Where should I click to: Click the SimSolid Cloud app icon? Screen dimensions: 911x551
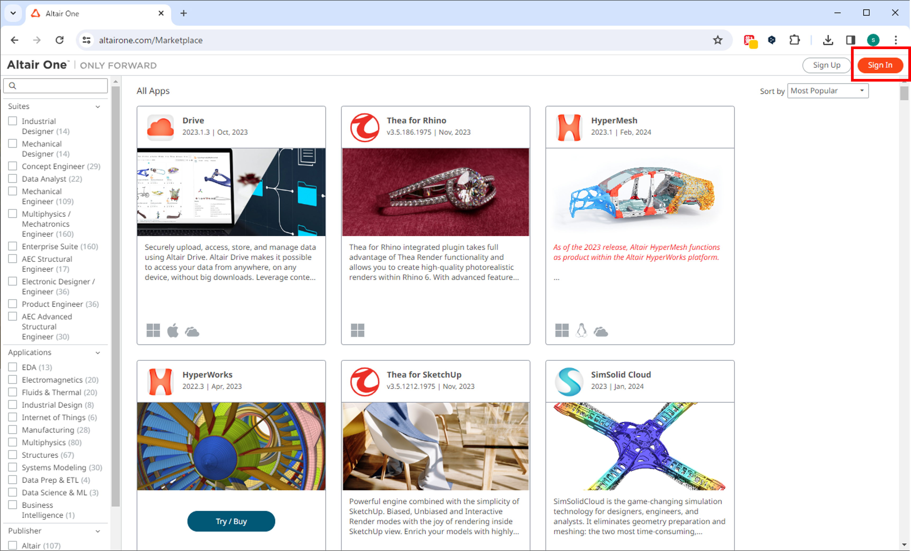[569, 381]
